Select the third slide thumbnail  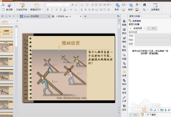coord(6,61)
